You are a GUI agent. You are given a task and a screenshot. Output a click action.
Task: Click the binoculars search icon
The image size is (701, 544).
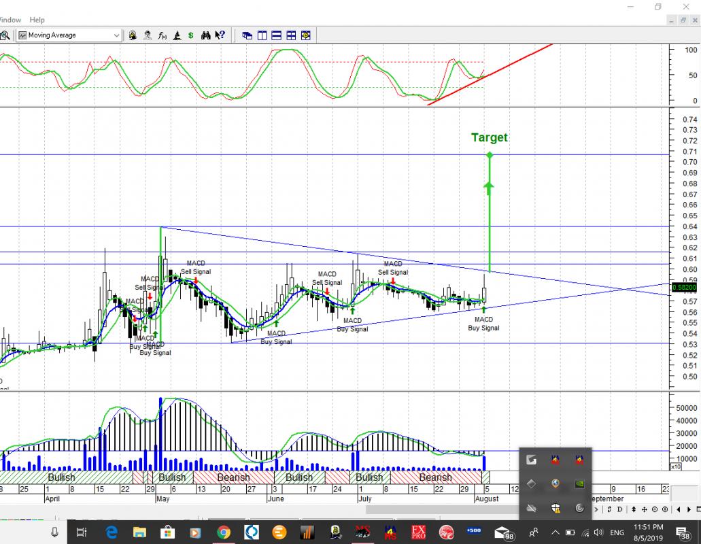205,35
